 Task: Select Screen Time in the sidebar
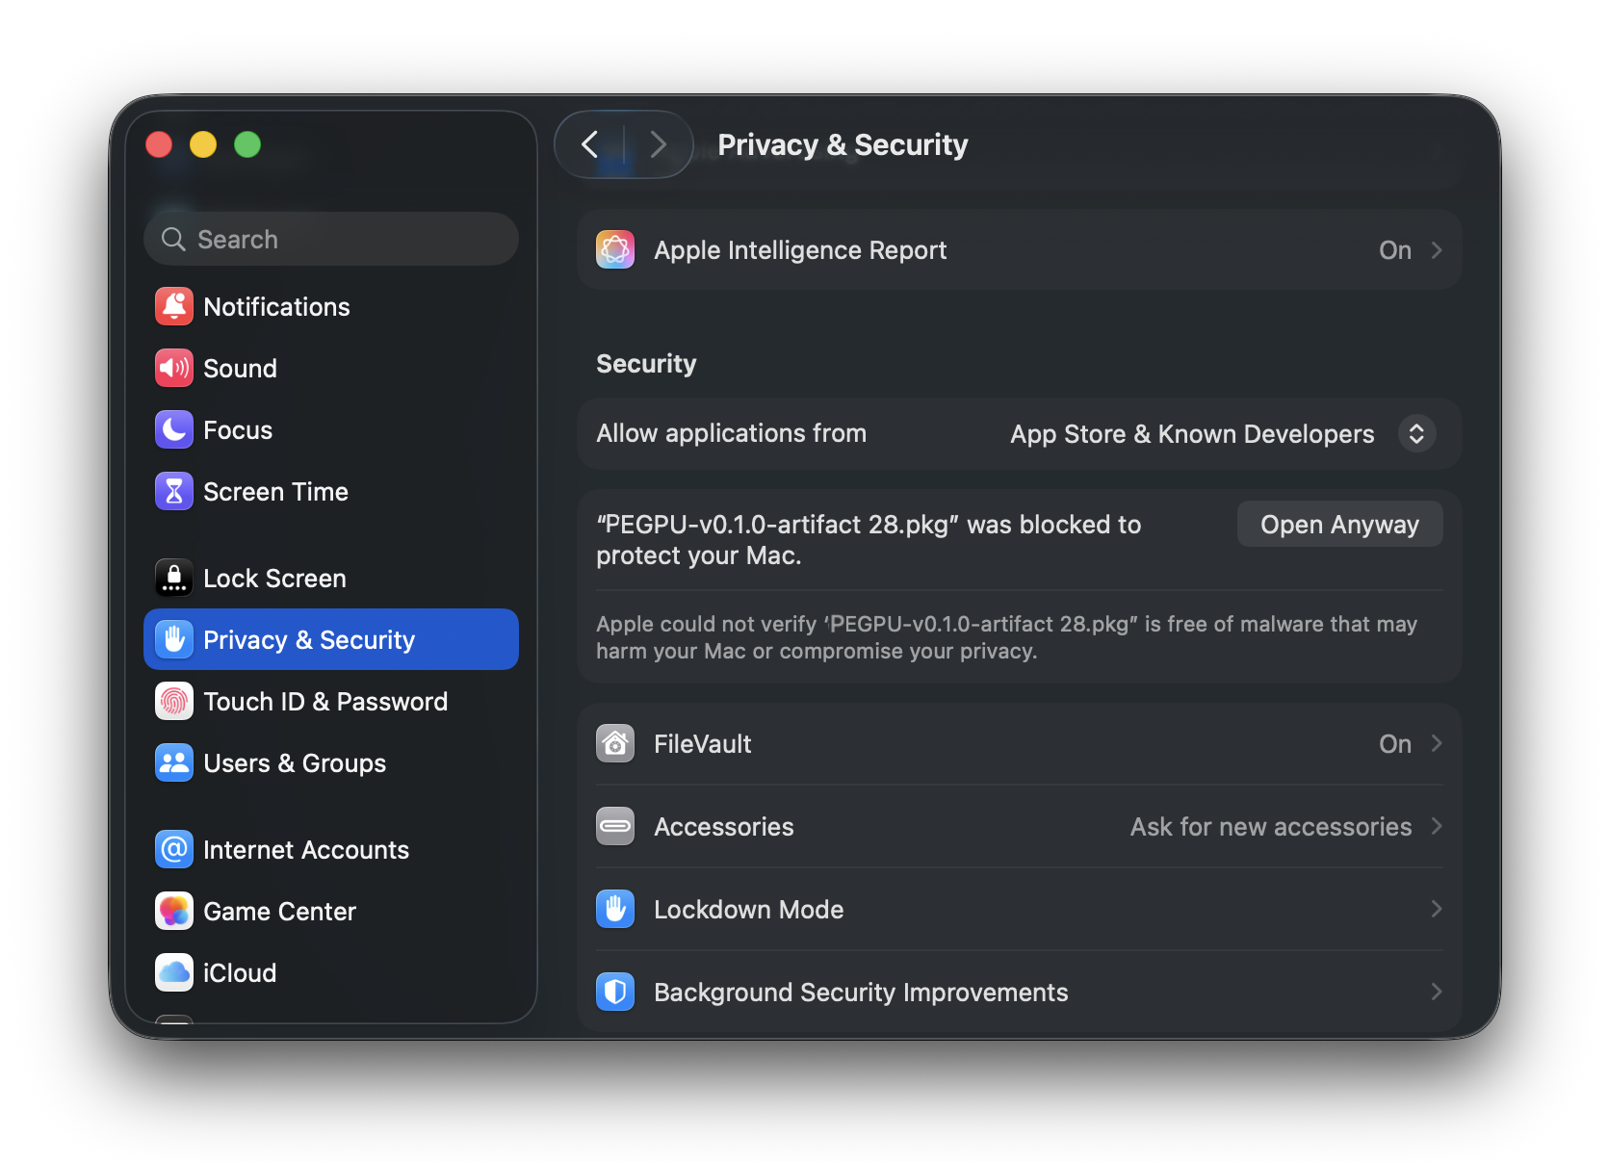tap(331, 492)
